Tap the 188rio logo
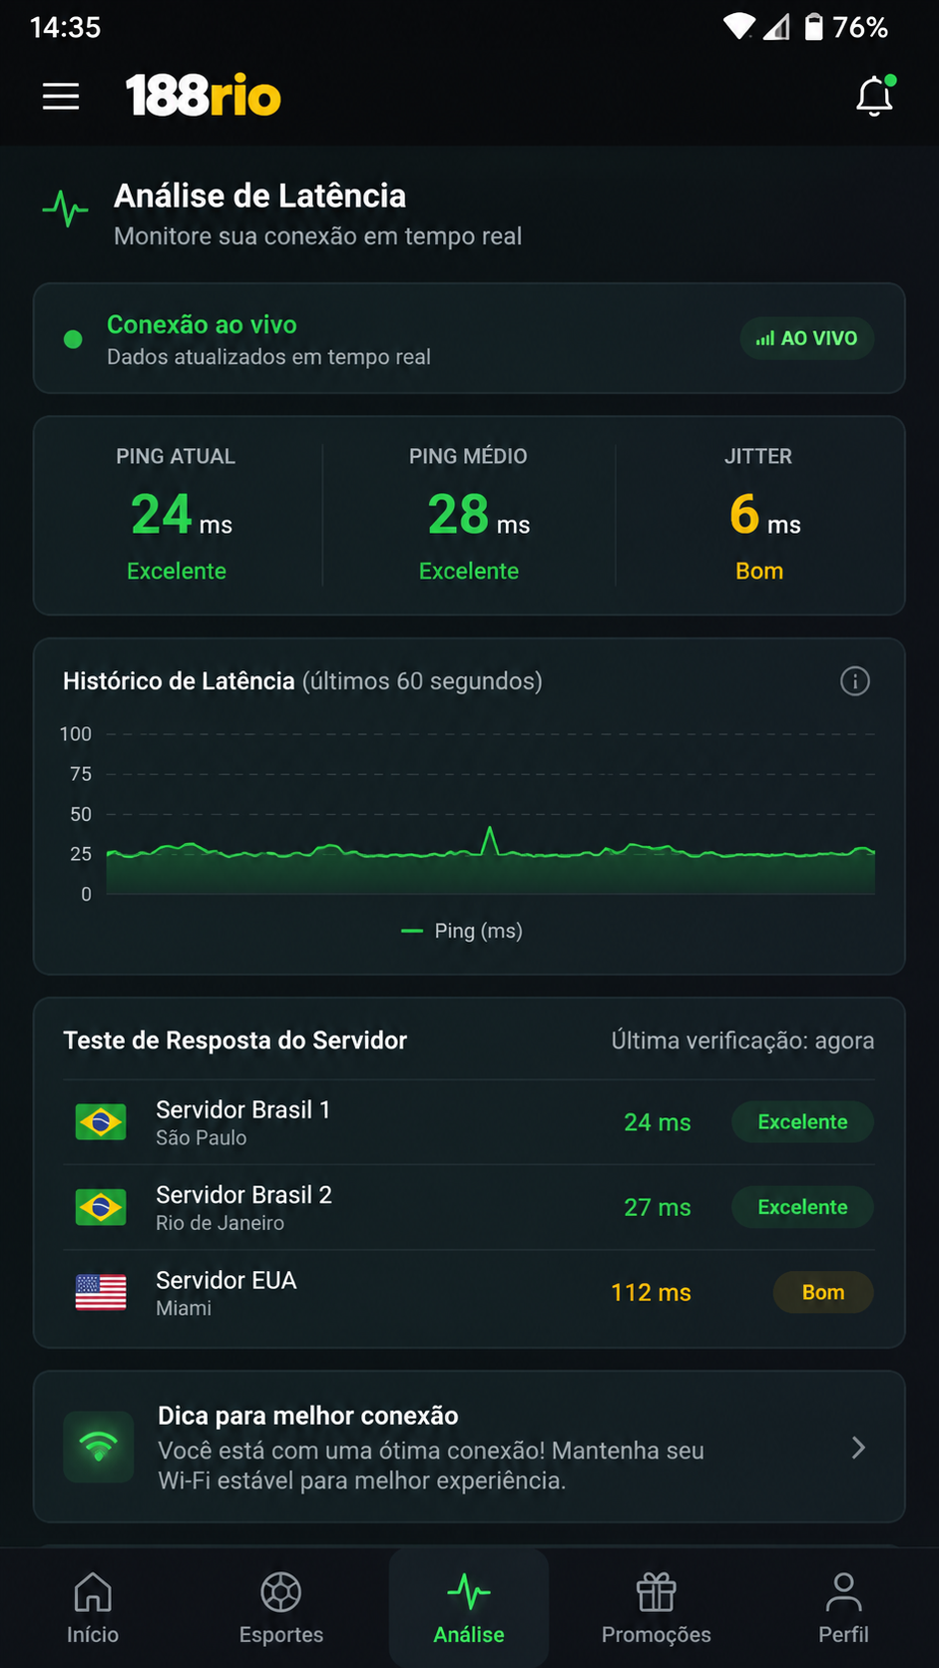 click(204, 96)
